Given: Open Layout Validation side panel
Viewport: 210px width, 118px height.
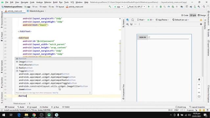Looking at the screenshot, I should (209, 48).
